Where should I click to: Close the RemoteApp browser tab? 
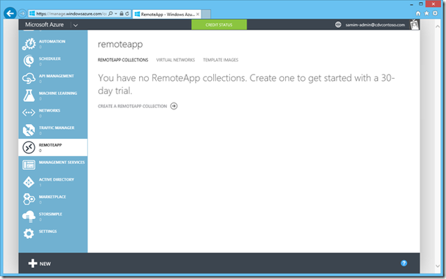point(198,14)
